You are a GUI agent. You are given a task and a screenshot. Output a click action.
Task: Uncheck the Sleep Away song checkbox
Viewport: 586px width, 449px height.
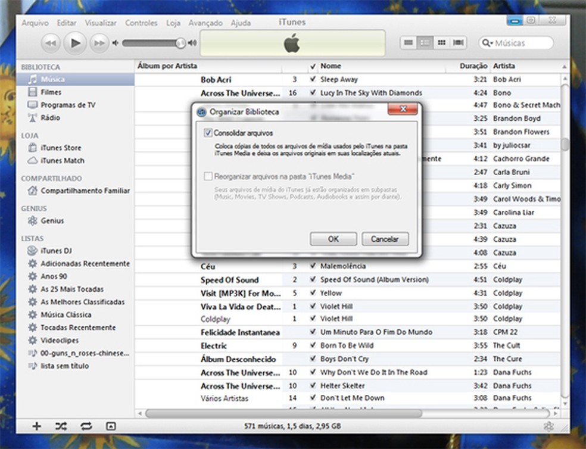coord(313,79)
